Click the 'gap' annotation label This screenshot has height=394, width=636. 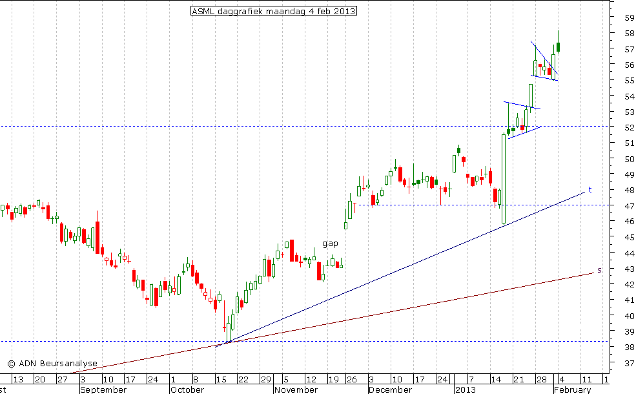tap(330, 244)
